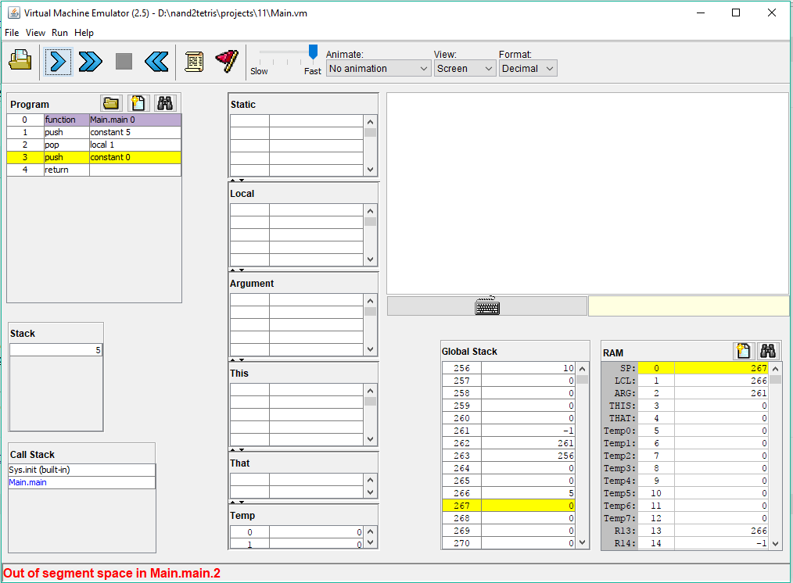Open the Run menu

click(x=59, y=33)
